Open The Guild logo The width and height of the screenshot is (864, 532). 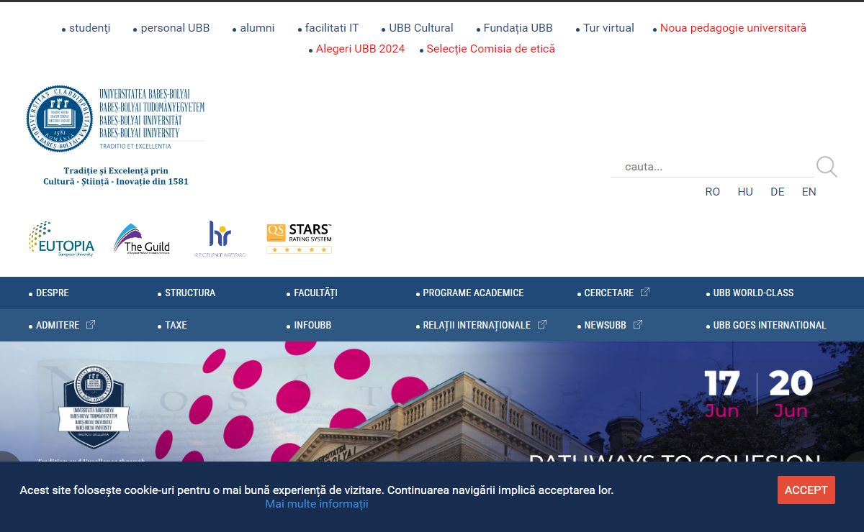(142, 239)
